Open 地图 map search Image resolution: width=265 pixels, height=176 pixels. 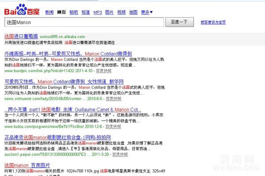point(133,12)
